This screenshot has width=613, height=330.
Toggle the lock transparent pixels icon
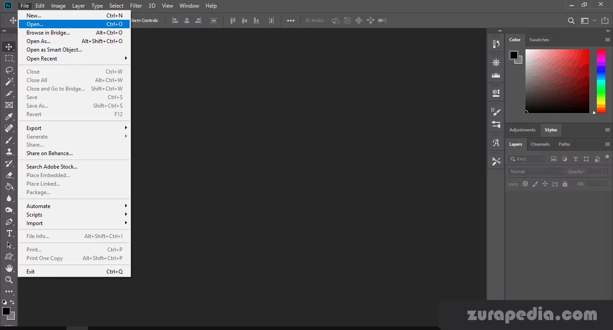click(525, 184)
